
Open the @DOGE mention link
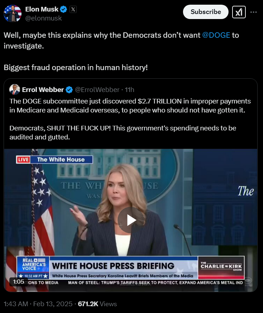216,35
